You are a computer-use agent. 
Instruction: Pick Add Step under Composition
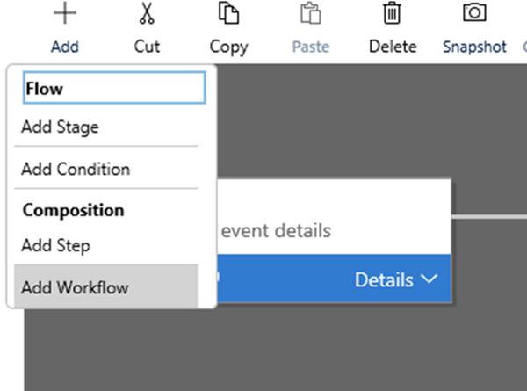click(x=55, y=245)
